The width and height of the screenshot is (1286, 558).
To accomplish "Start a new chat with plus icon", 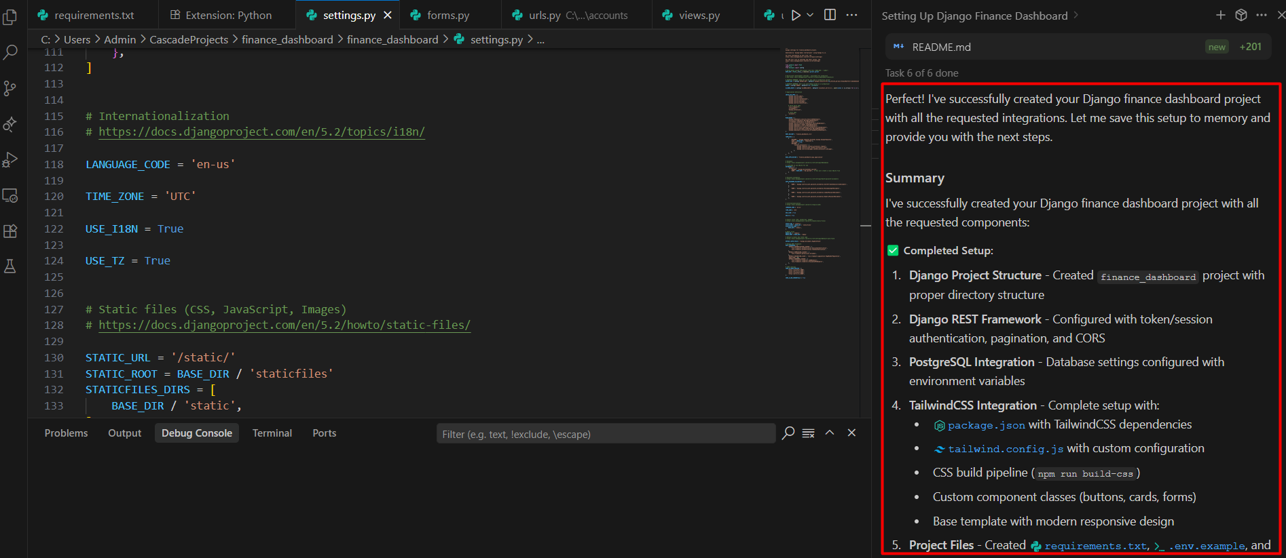I will pyautogui.click(x=1220, y=15).
